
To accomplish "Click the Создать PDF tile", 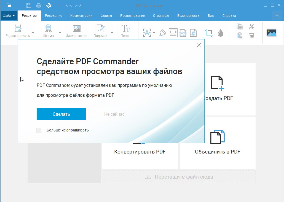I will point(230,89).
